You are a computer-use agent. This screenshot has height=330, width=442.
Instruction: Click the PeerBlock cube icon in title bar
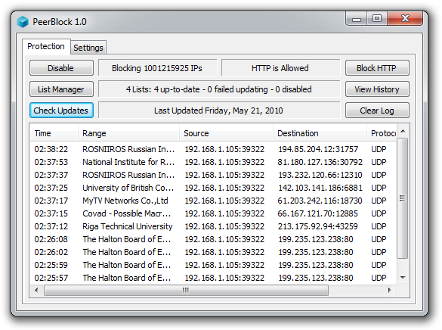click(x=23, y=22)
